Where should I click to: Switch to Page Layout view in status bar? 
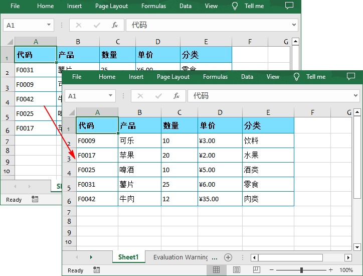[x=236, y=270]
